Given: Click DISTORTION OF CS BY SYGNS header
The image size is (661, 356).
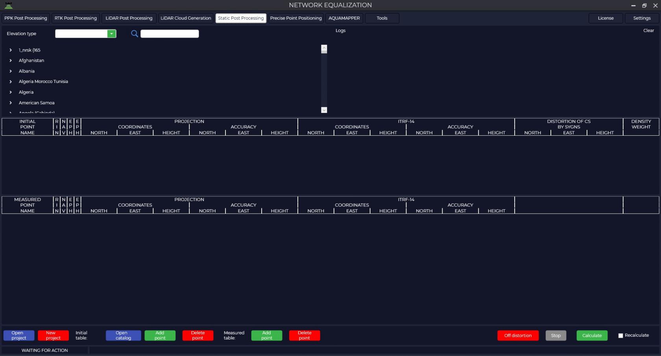Looking at the screenshot, I should coord(569,124).
